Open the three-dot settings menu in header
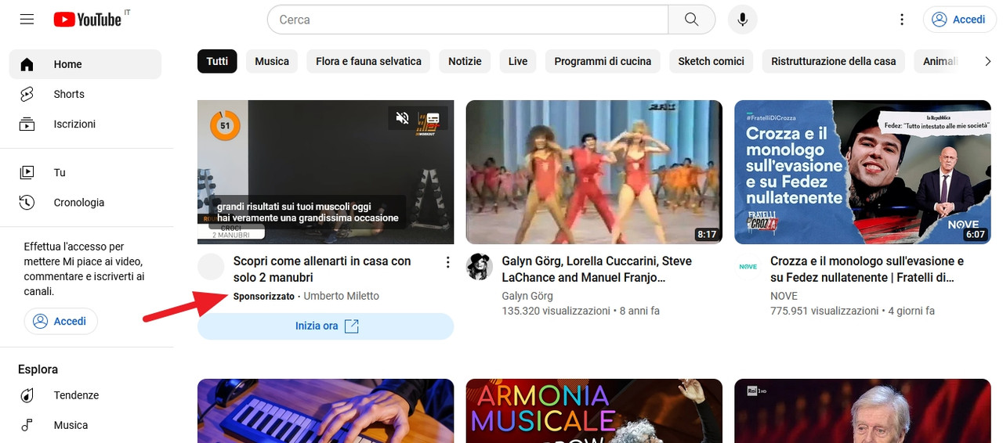1003x443 pixels. coord(902,20)
